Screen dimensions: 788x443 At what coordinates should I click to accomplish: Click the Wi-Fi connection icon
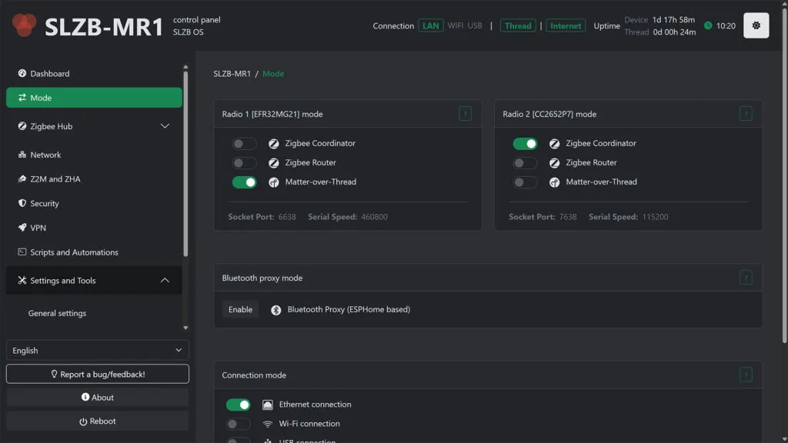[x=267, y=424]
